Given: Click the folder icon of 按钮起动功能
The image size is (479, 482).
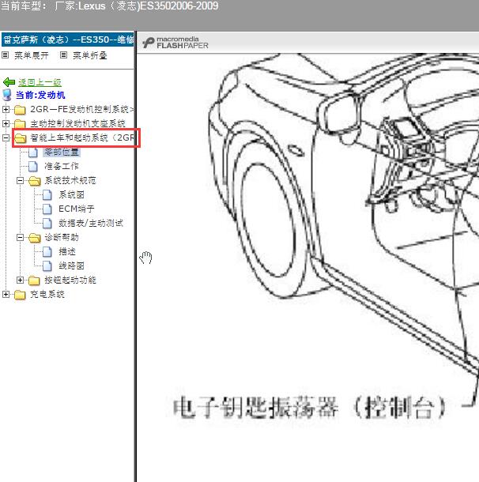Looking at the screenshot, I should 34,280.
